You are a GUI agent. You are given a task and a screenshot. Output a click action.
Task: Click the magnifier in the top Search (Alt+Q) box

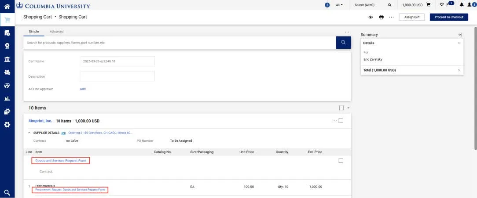(390, 5)
